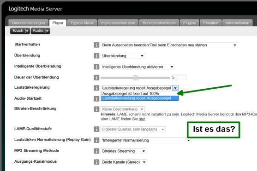Open LAME quality '0 (Beste Qualität)' dropdown

point(133,129)
